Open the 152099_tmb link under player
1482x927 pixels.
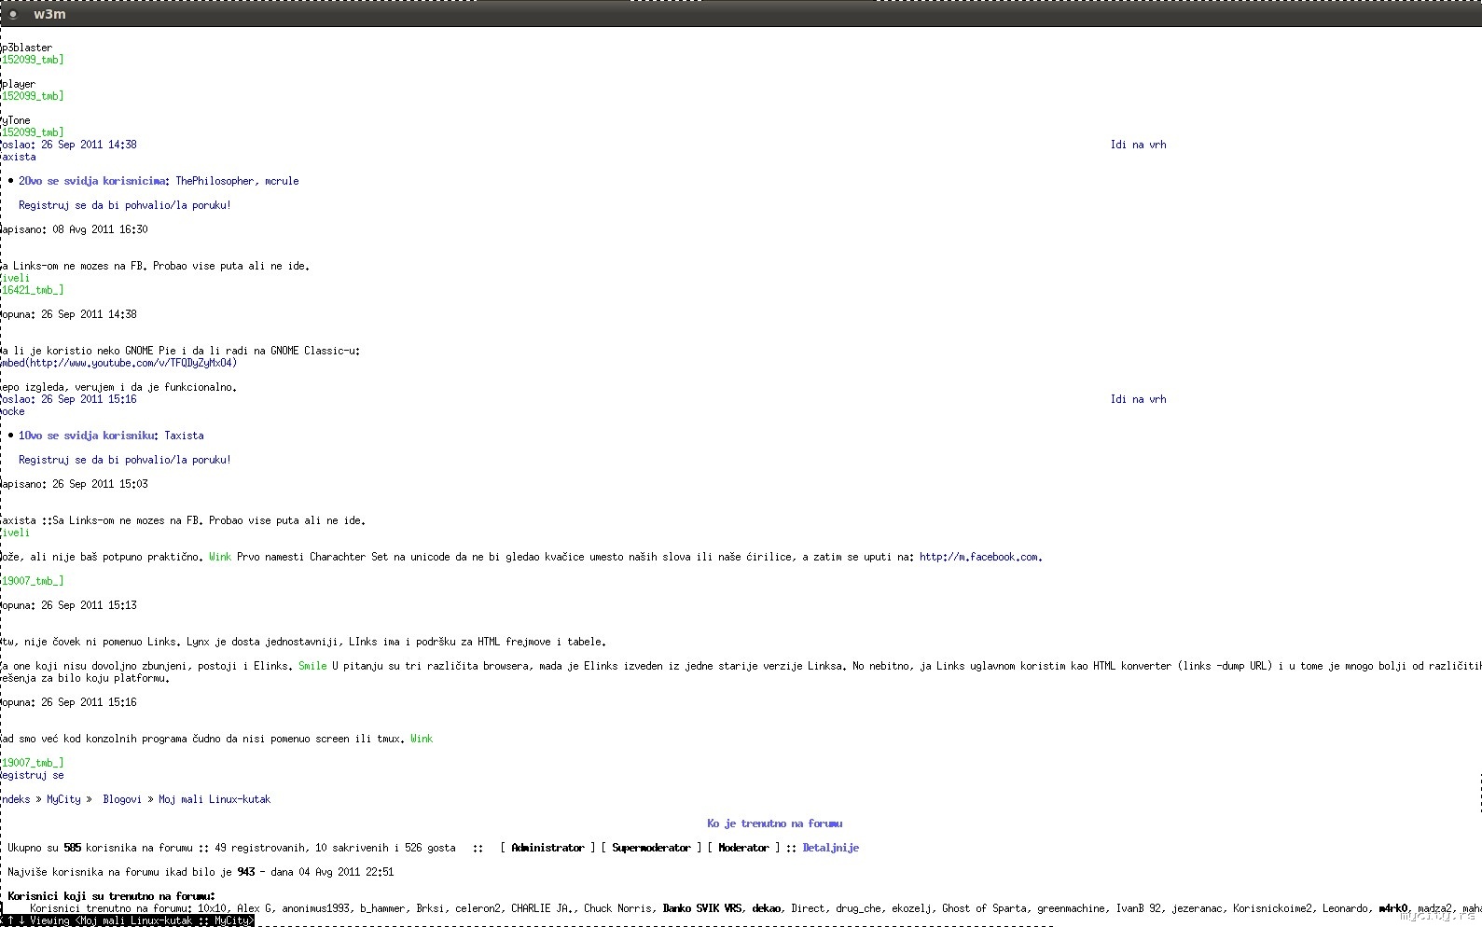(33, 96)
